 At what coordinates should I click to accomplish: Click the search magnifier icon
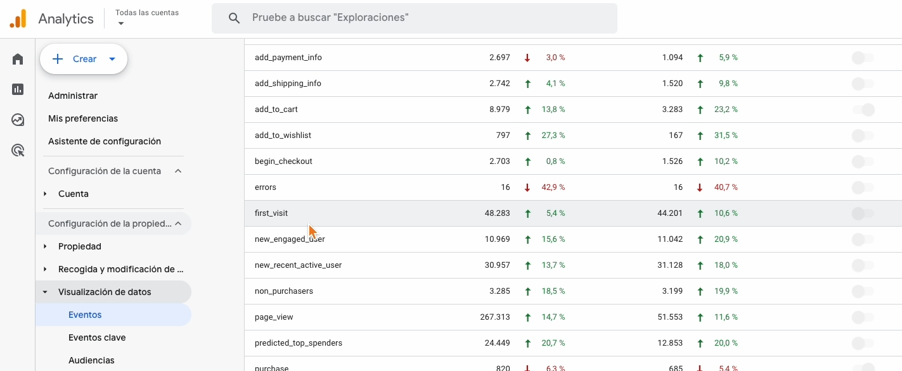click(234, 18)
